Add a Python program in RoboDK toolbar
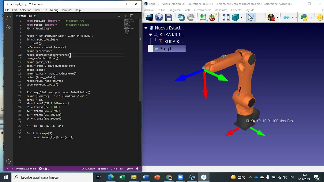Viewport: 324px width, 182px height. click(x=305, y=17)
